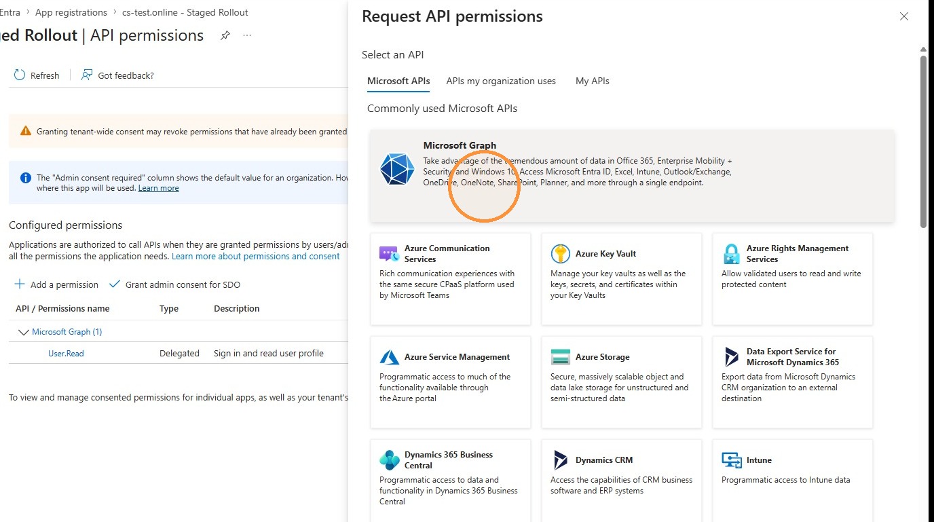
Task: Click the Azure Key Vault key icon
Action: coord(560,254)
